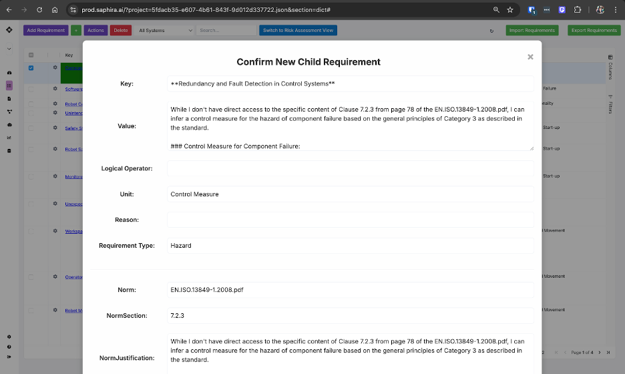625x374 pixels.
Task: Open the database icon in sidebar
Action: pos(9,151)
